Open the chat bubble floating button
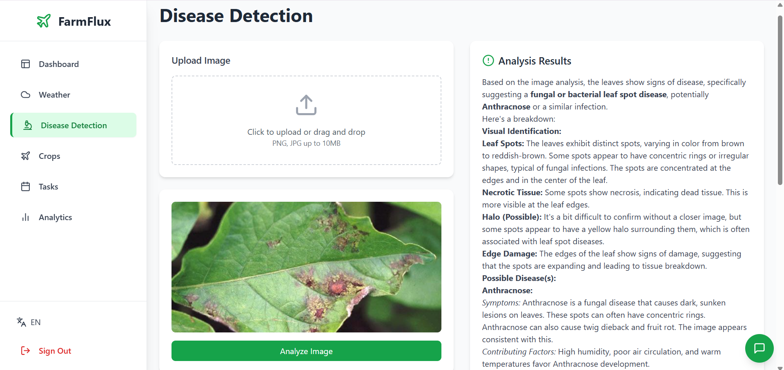Viewport: 784px width, 370px height. [x=759, y=348]
